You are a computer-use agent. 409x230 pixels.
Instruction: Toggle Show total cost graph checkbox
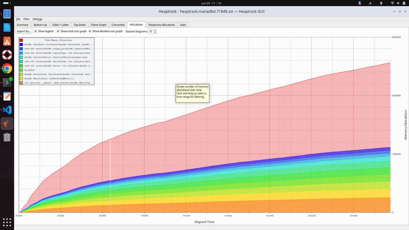[58, 31]
